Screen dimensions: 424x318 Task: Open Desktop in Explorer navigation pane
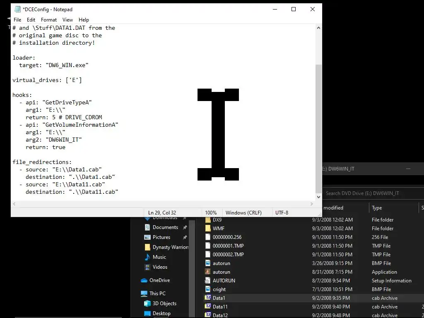point(157,313)
